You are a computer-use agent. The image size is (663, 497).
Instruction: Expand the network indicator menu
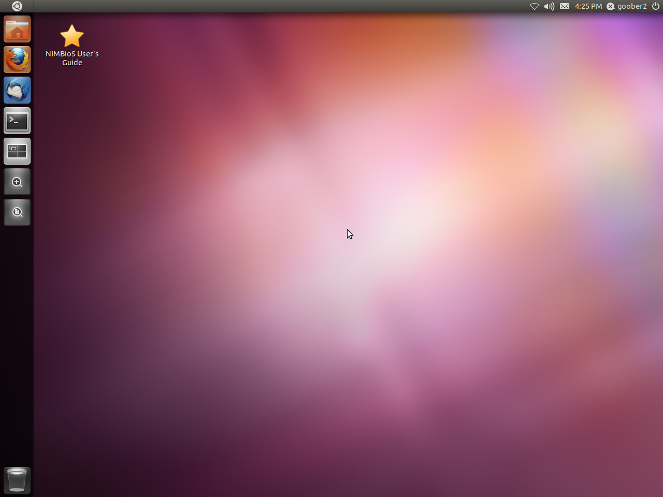point(534,6)
